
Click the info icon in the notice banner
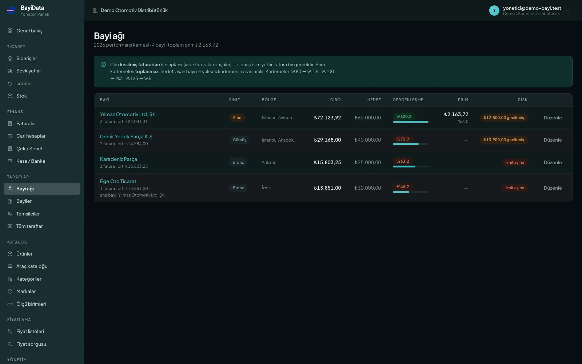coord(103,64)
